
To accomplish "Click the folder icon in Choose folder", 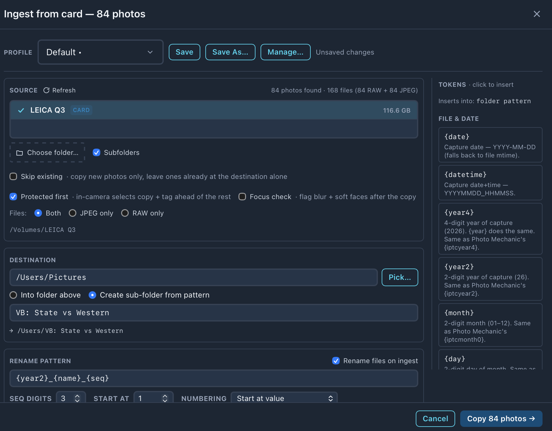I will [20, 153].
